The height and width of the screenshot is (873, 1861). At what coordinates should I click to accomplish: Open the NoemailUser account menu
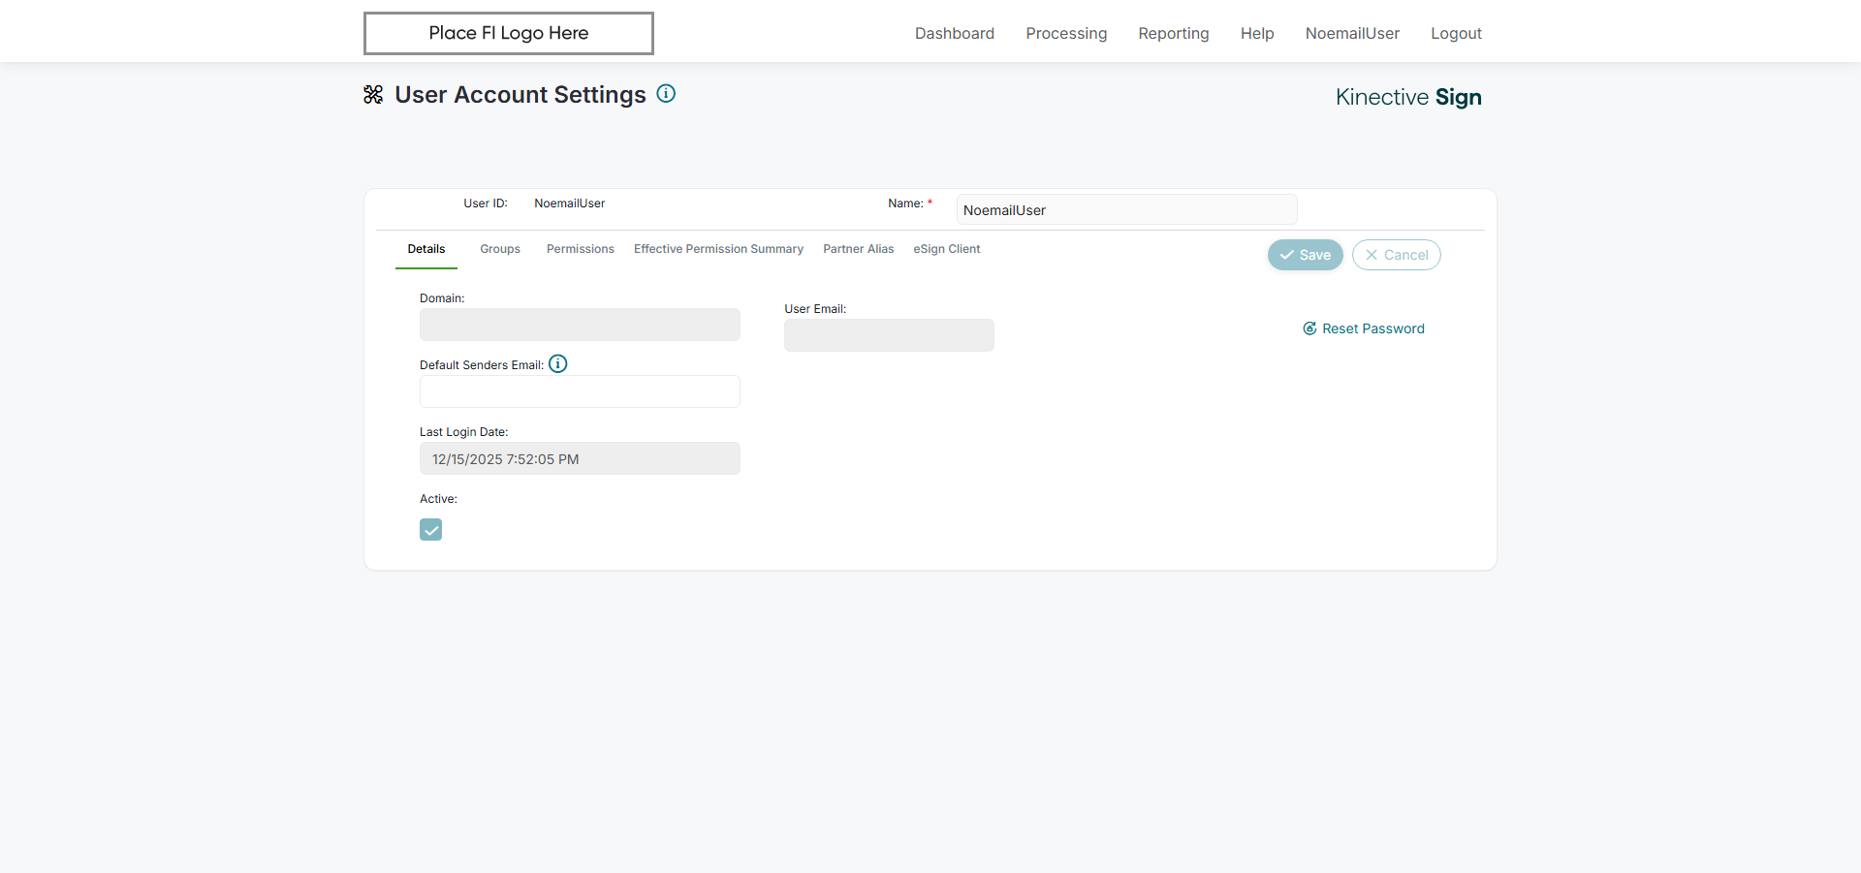pyautogui.click(x=1352, y=33)
